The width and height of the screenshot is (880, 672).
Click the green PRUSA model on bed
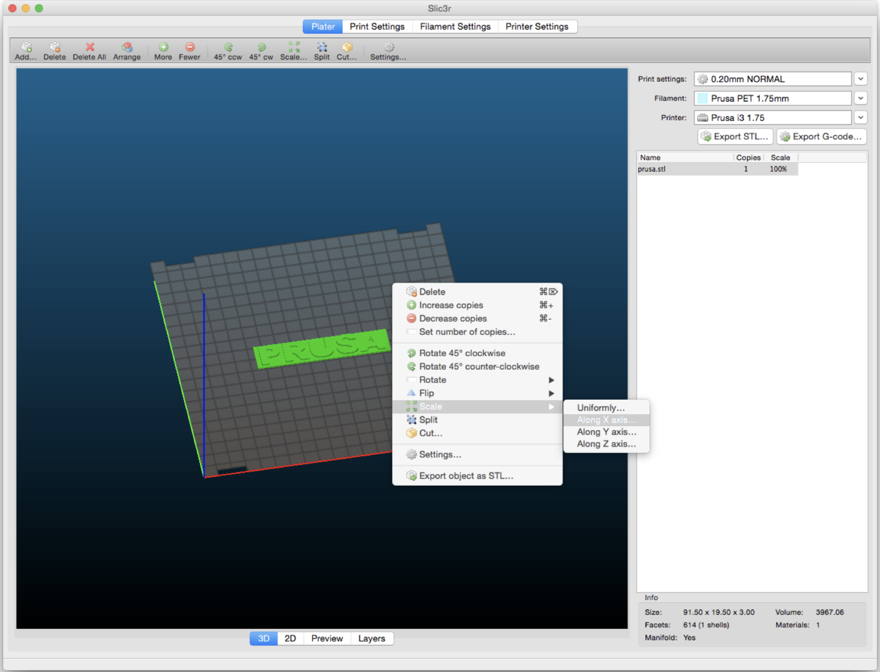[322, 349]
